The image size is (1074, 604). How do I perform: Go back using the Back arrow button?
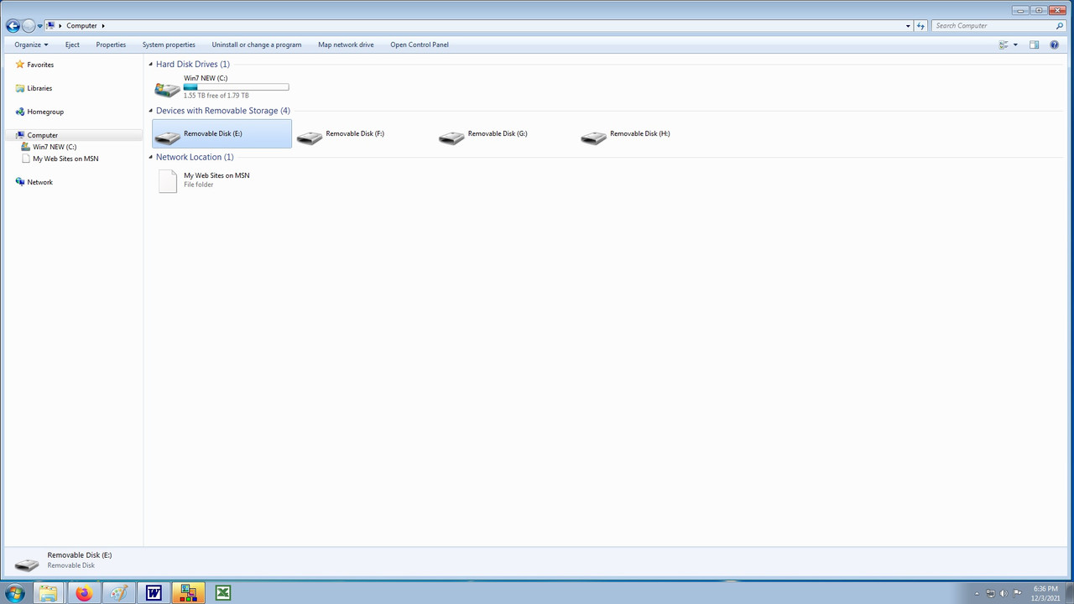(13, 26)
